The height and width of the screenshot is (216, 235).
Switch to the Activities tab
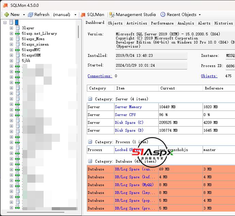[137, 23]
